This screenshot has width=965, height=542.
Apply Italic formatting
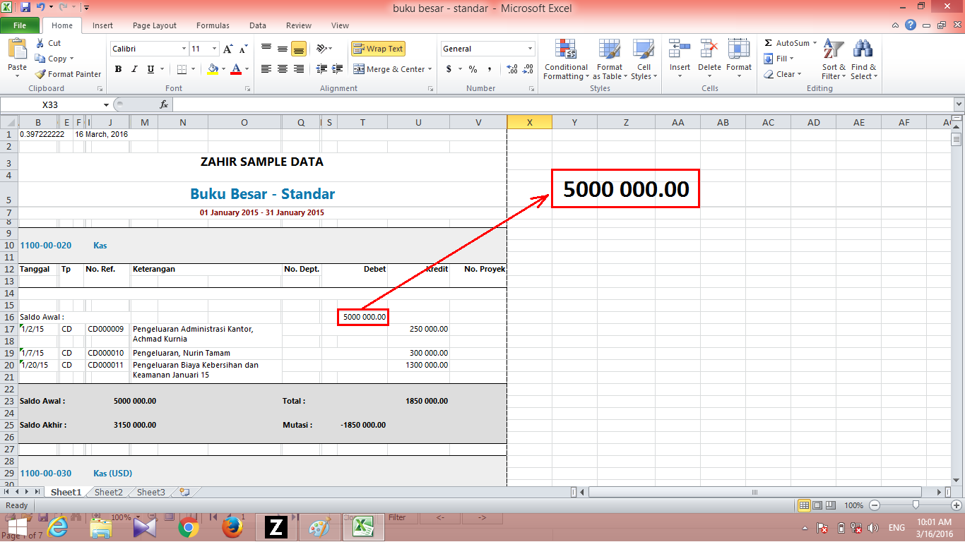point(134,69)
